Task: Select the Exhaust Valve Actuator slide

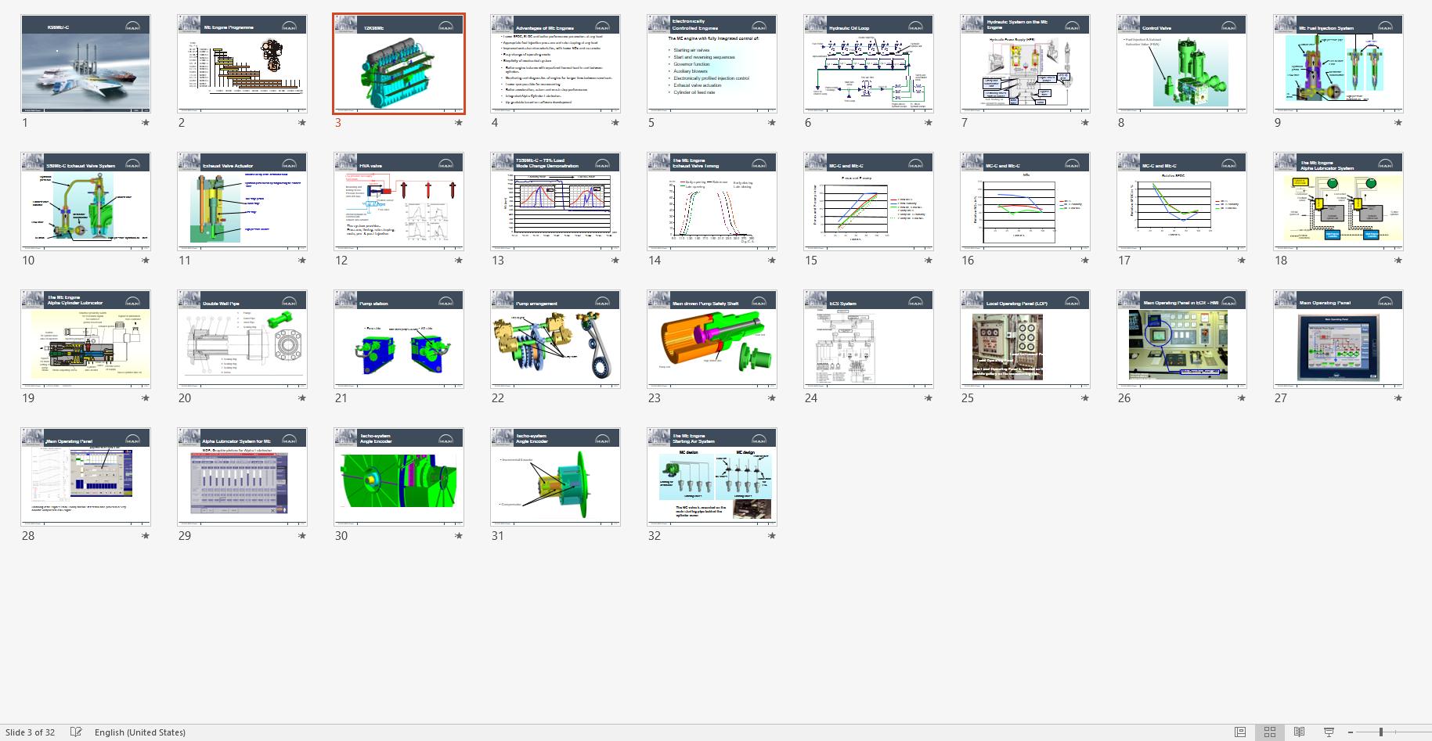Action: pyautogui.click(x=243, y=201)
